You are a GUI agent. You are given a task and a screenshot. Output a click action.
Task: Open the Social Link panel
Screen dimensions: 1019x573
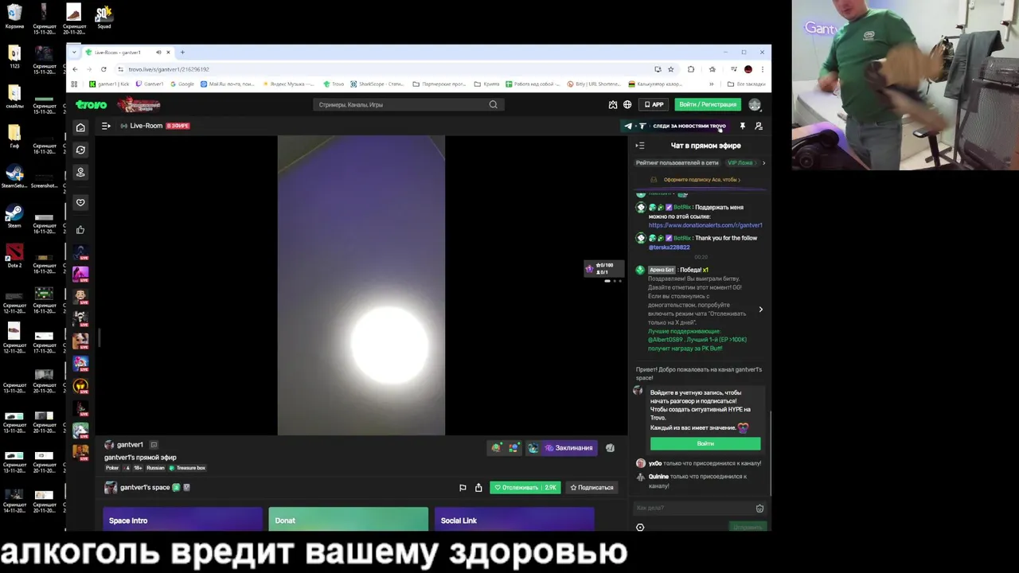click(513, 520)
